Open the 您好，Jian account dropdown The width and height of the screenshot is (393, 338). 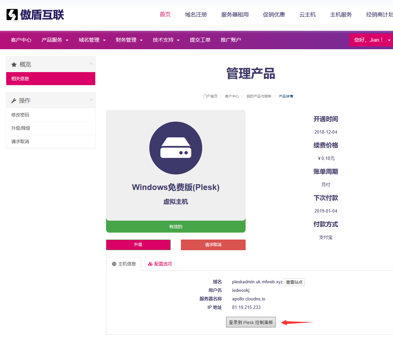point(371,40)
